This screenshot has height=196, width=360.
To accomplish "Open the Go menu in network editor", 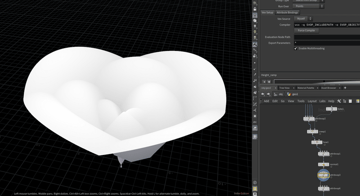I will (283, 101).
